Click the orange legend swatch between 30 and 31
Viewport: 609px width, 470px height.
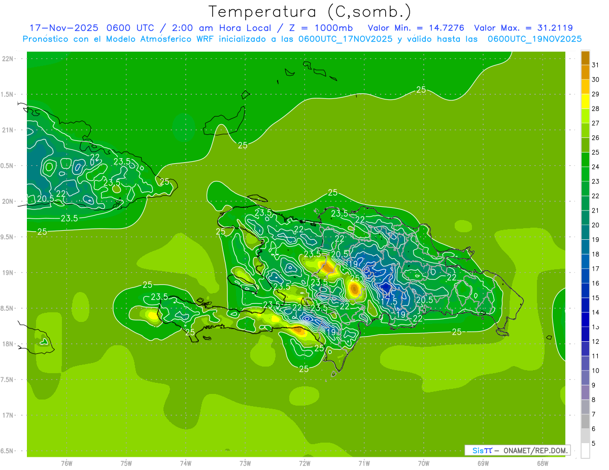[585, 73]
